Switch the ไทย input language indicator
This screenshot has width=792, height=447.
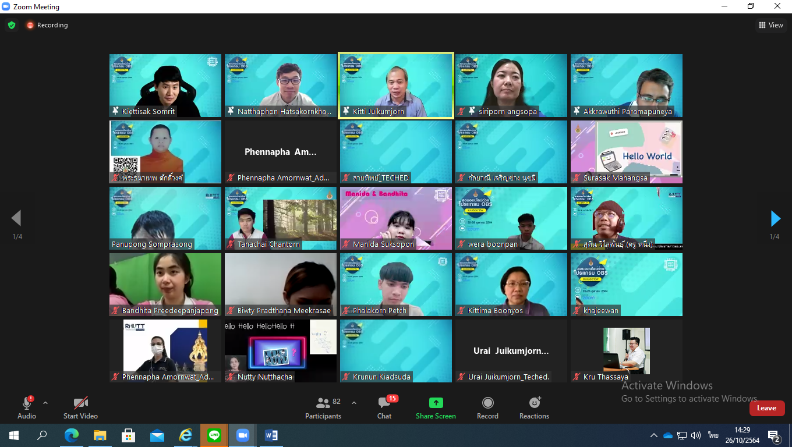(x=713, y=435)
